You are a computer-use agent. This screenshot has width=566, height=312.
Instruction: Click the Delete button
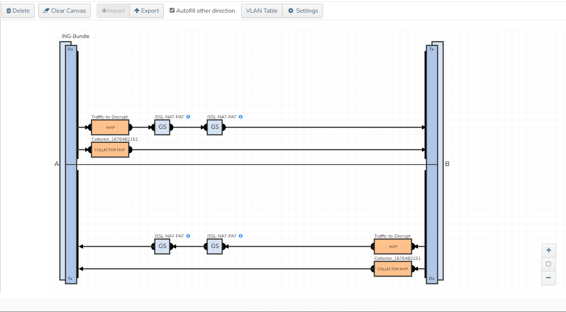pyautogui.click(x=18, y=11)
